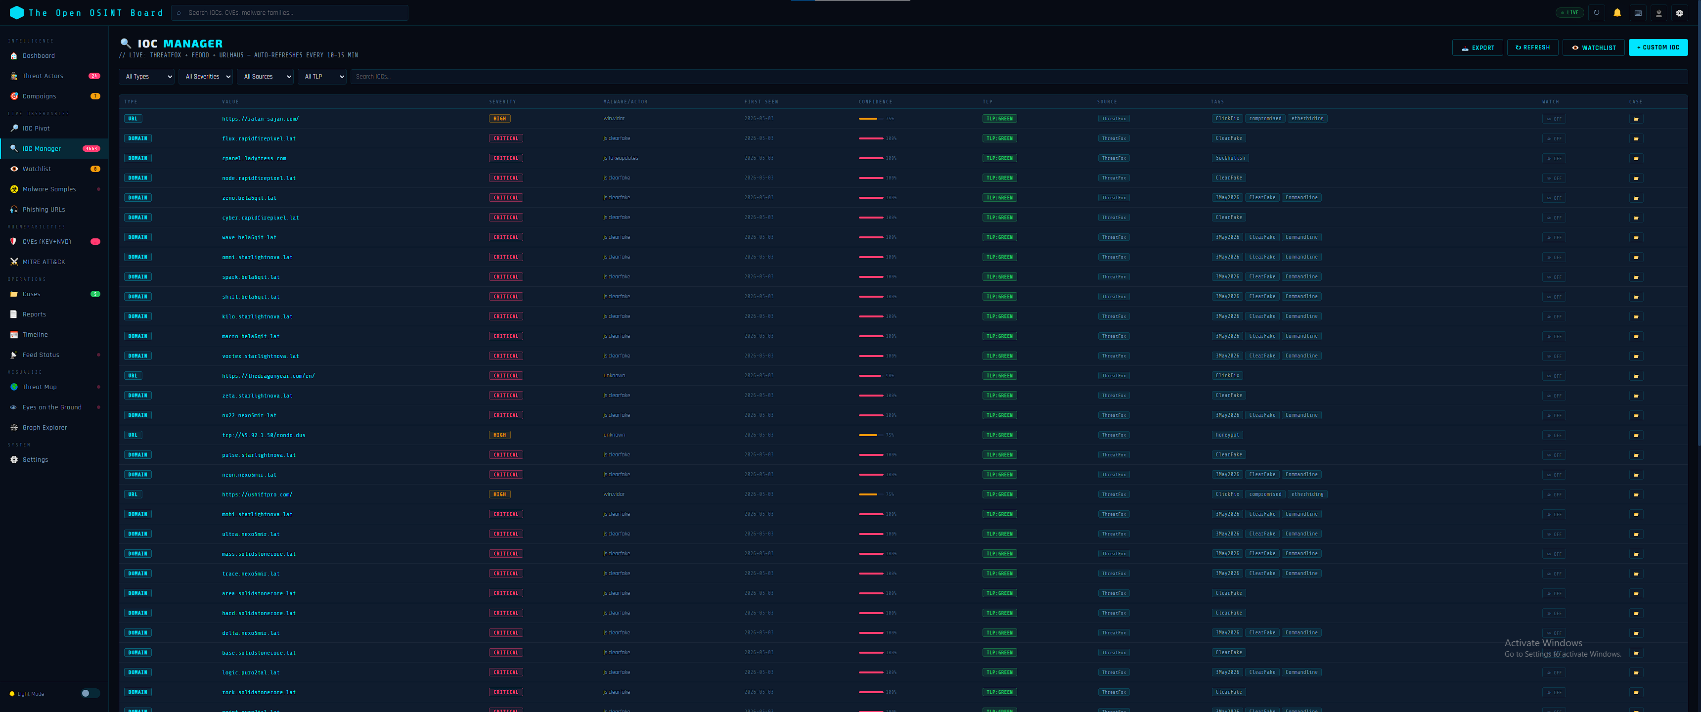The image size is (1701, 712).
Task: Click the Threat Actors detective icon
Action: pos(14,76)
